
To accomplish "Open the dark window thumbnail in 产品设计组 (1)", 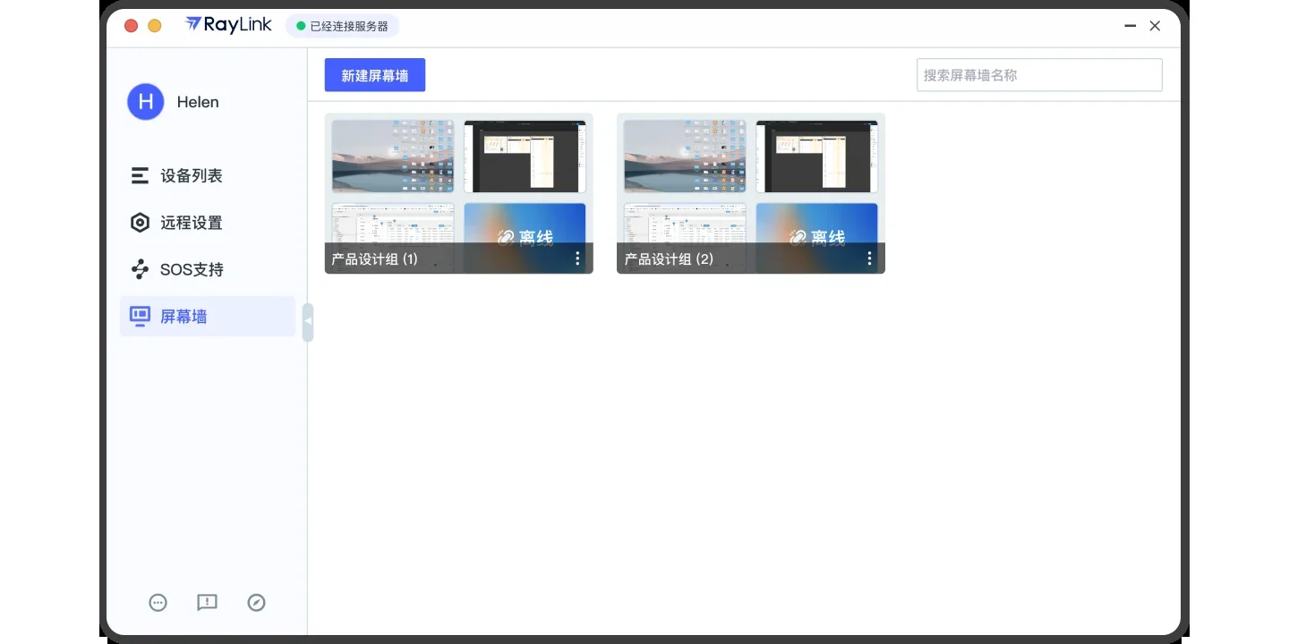I will pos(525,157).
